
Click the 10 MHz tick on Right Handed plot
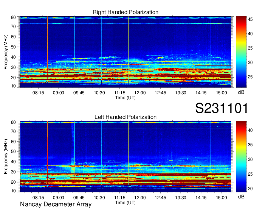[x=13, y=86]
